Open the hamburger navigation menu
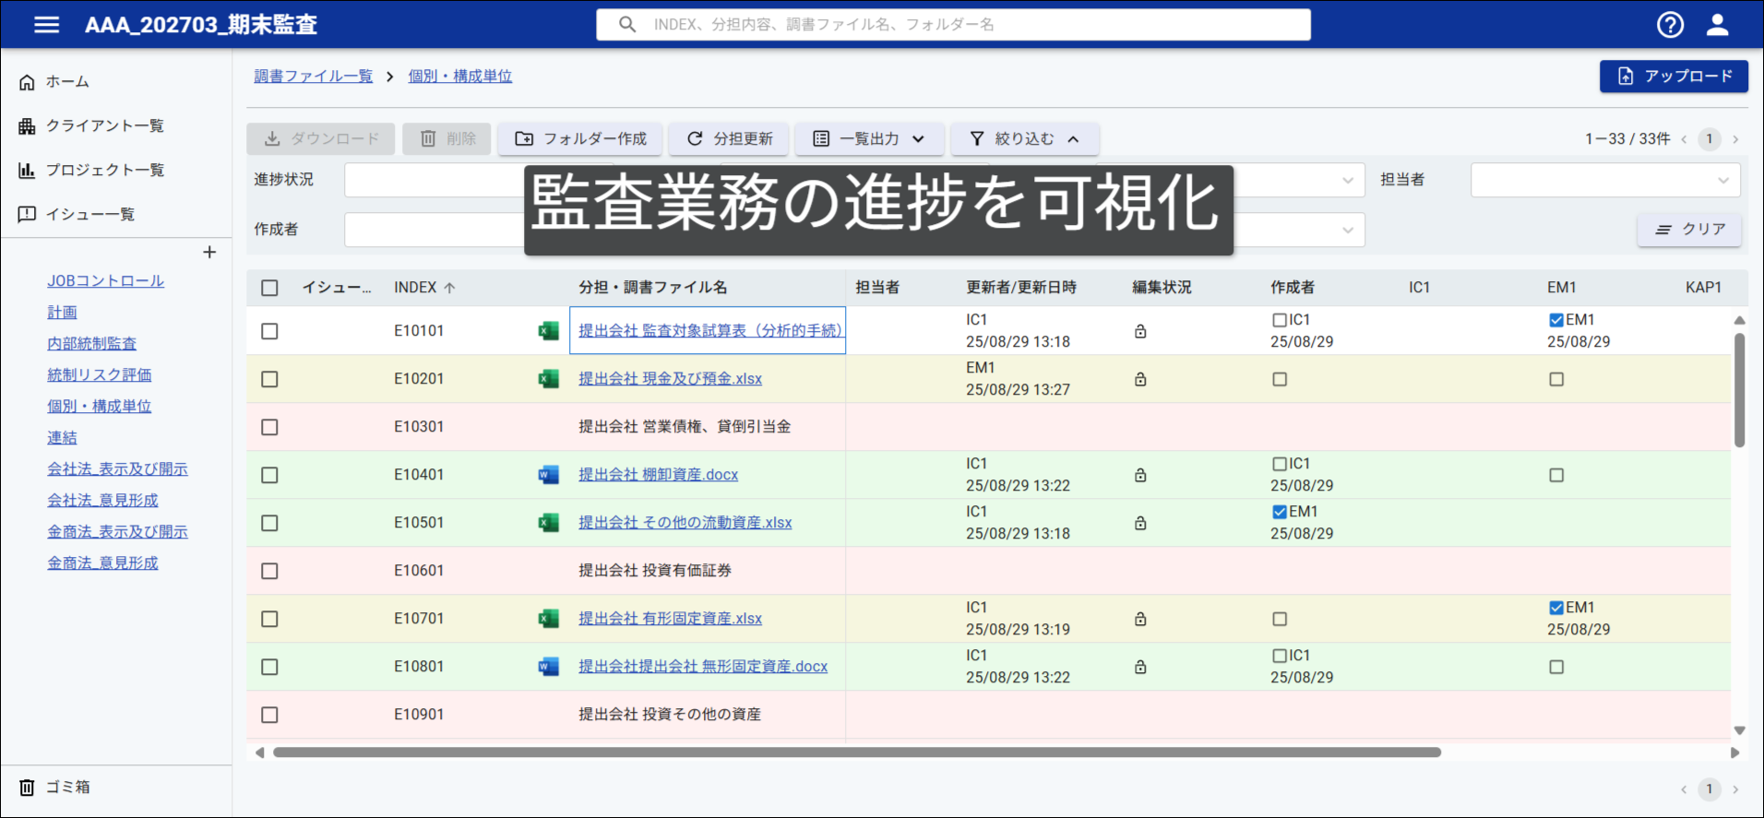Image resolution: width=1764 pixels, height=818 pixels. click(x=46, y=25)
